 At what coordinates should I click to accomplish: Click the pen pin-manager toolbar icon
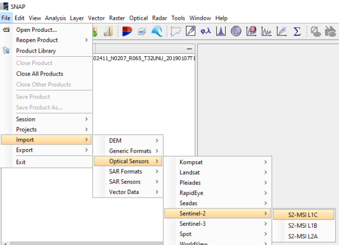pyautogui.click(x=191, y=31)
